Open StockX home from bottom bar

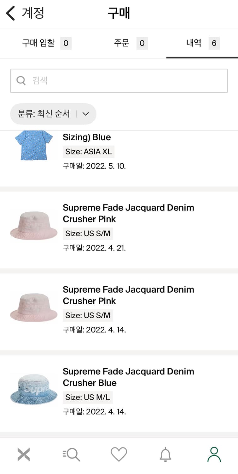pyautogui.click(x=24, y=455)
